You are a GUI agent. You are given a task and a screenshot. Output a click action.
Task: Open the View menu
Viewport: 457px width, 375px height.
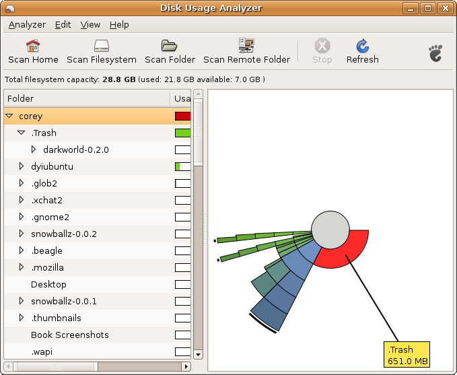pos(90,24)
